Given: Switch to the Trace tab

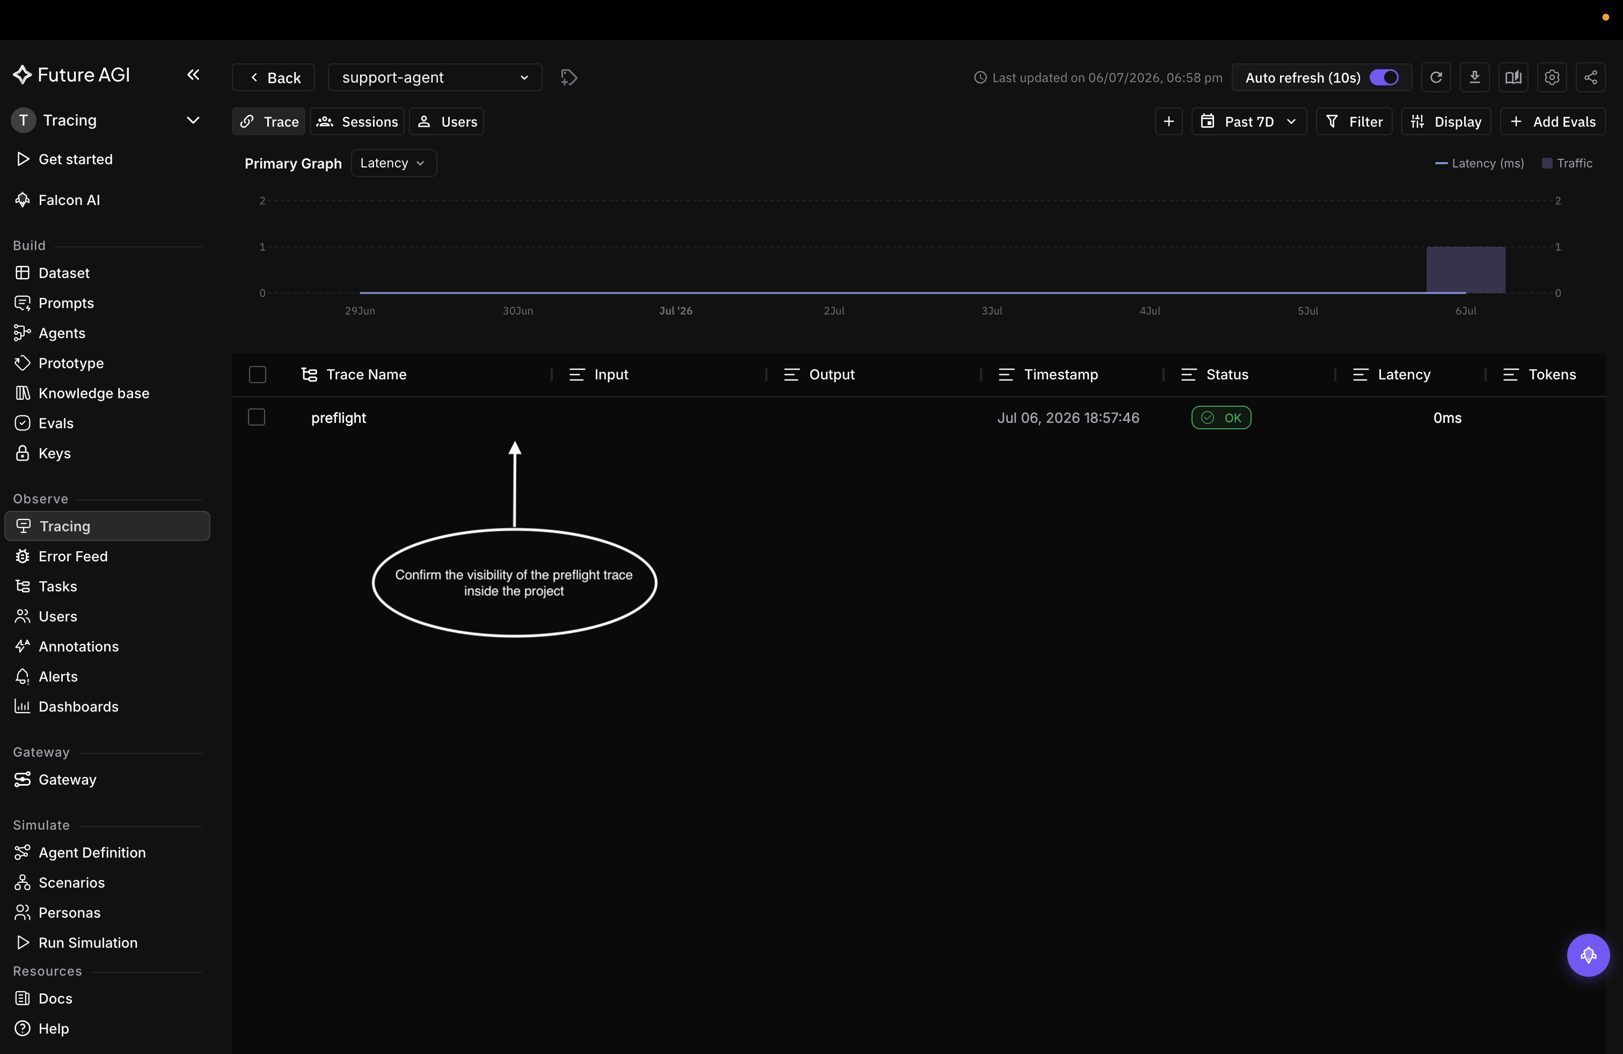Looking at the screenshot, I should pos(269,121).
